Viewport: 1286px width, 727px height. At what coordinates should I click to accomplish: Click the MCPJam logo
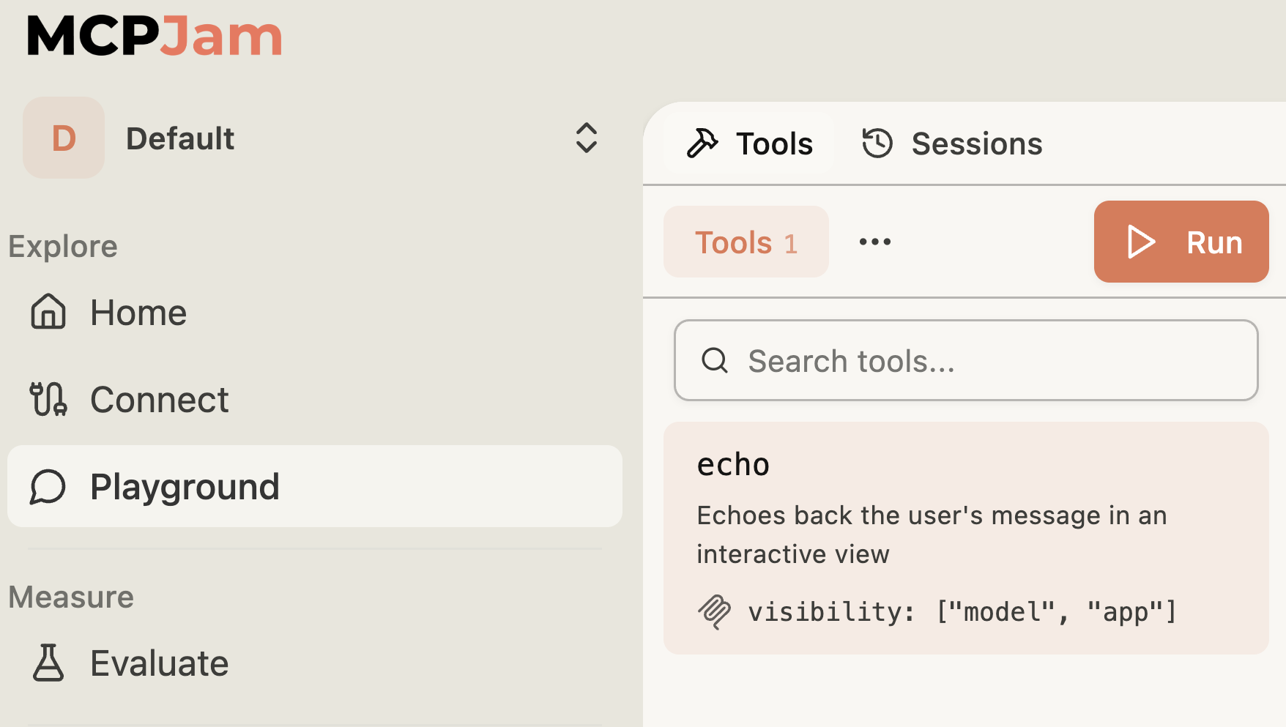pyautogui.click(x=155, y=36)
